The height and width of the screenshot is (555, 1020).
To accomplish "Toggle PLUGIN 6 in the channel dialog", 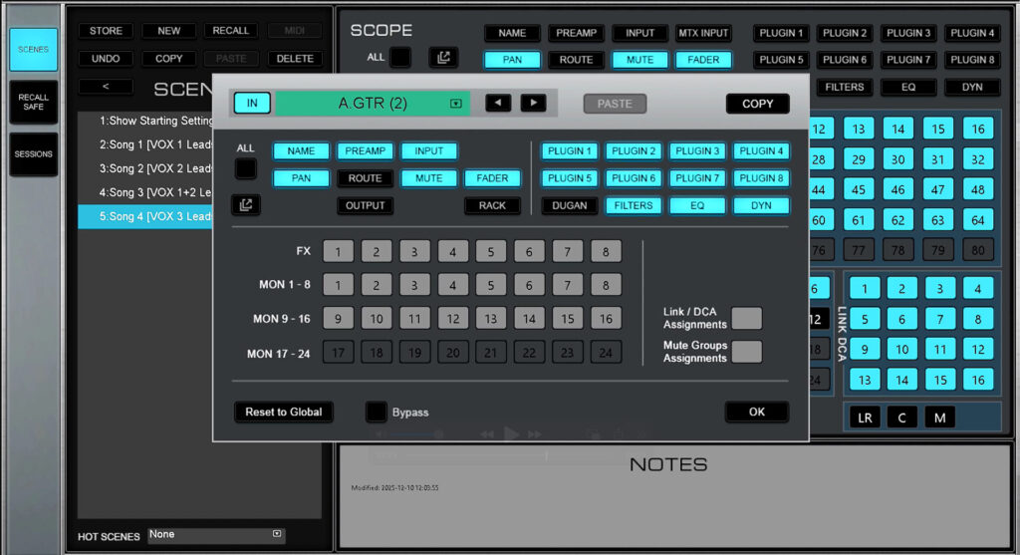I will point(633,178).
